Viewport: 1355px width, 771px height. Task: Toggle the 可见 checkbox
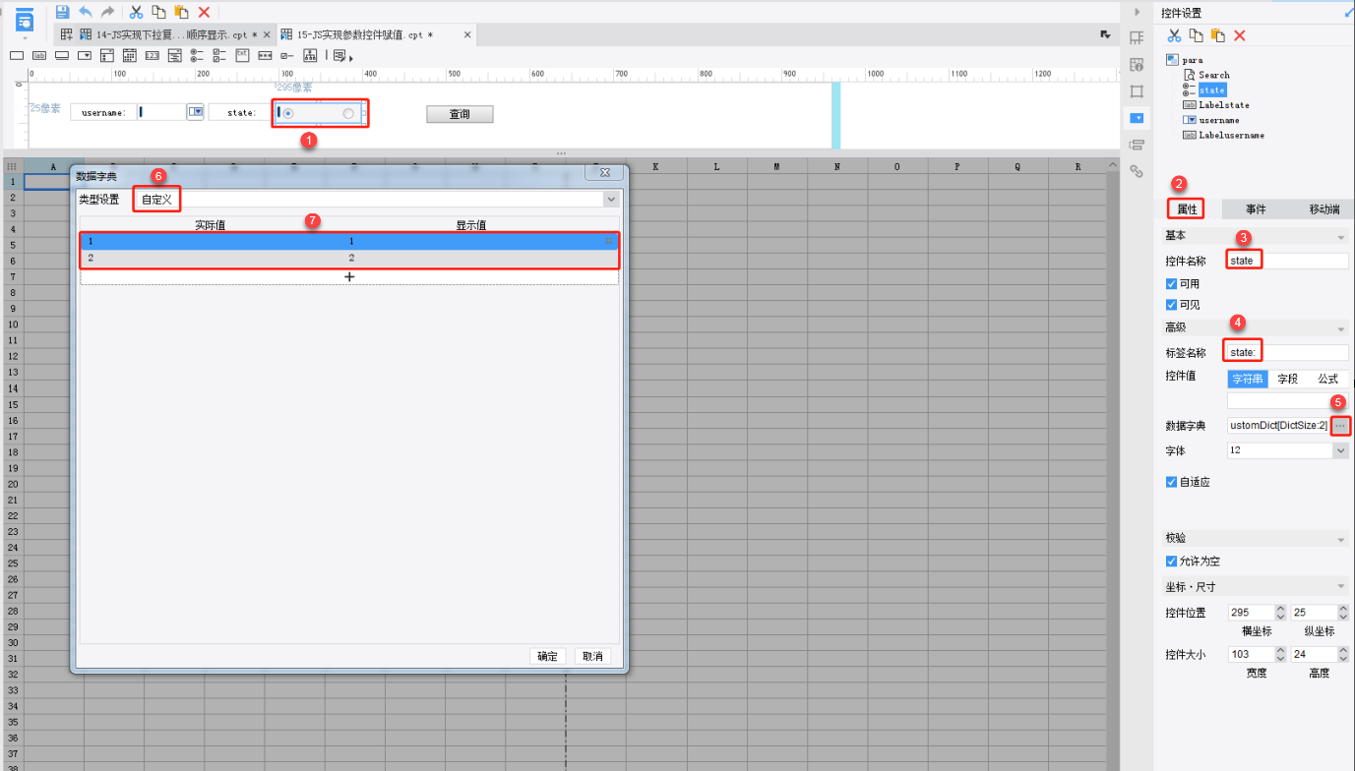1171,305
